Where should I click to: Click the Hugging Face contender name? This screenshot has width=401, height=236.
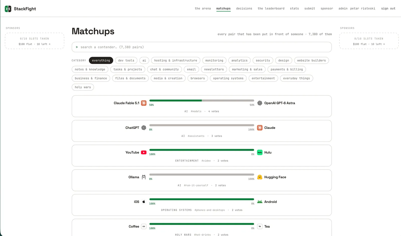[275, 177]
